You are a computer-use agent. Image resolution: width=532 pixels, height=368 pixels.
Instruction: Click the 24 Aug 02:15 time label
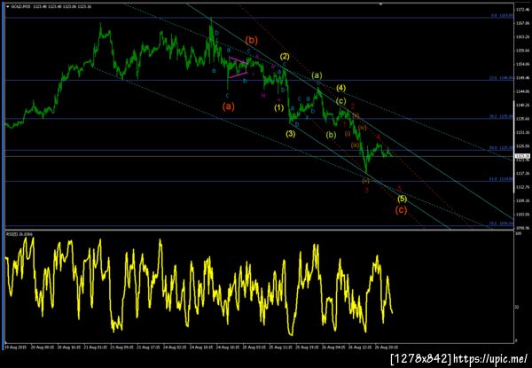point(174,348)
